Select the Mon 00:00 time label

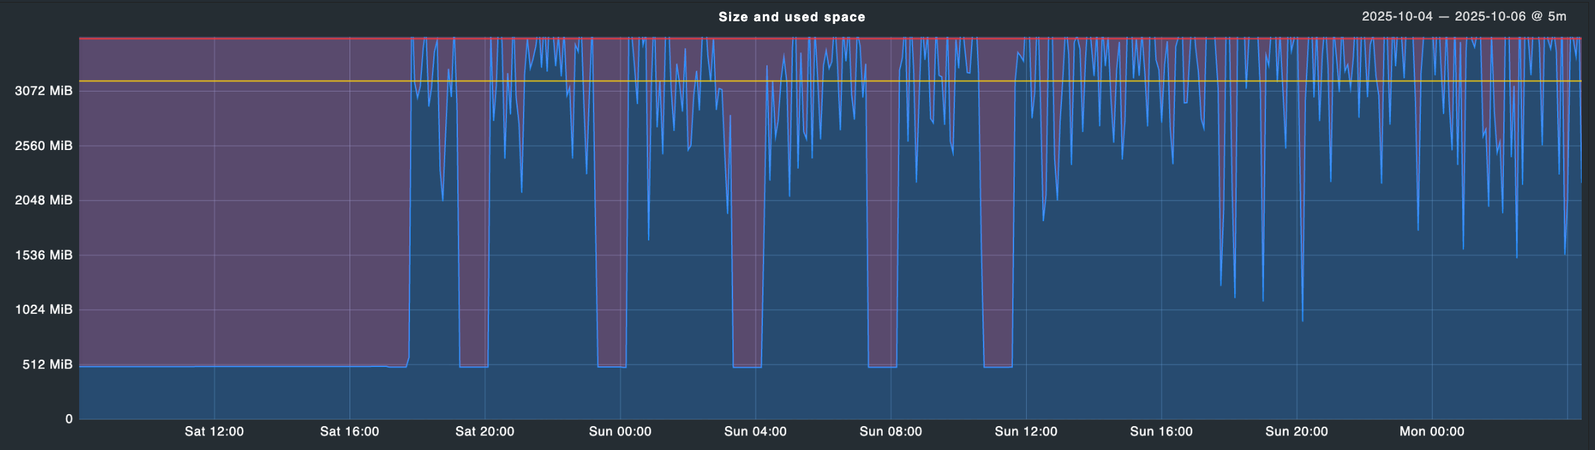[x=1432, y=431]
